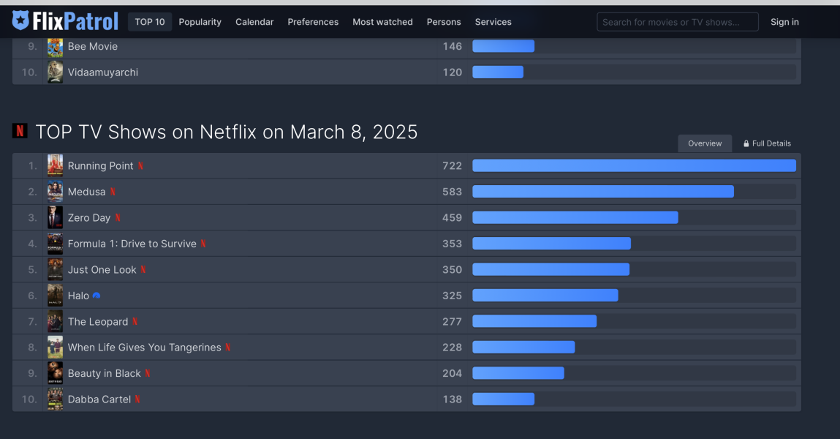This screenshot has width=840, height=439.
Task: Open the Dabba Cartel title link
Action: coord(99,399)
